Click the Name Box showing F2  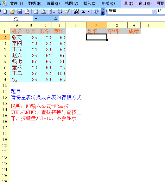coord(17,19)
